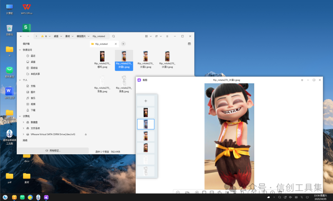Expand the 文件系统 tree node
Image resolution: width=333 pixels, height=201 pixels.
pyautogui.click(x=23, y=128)
